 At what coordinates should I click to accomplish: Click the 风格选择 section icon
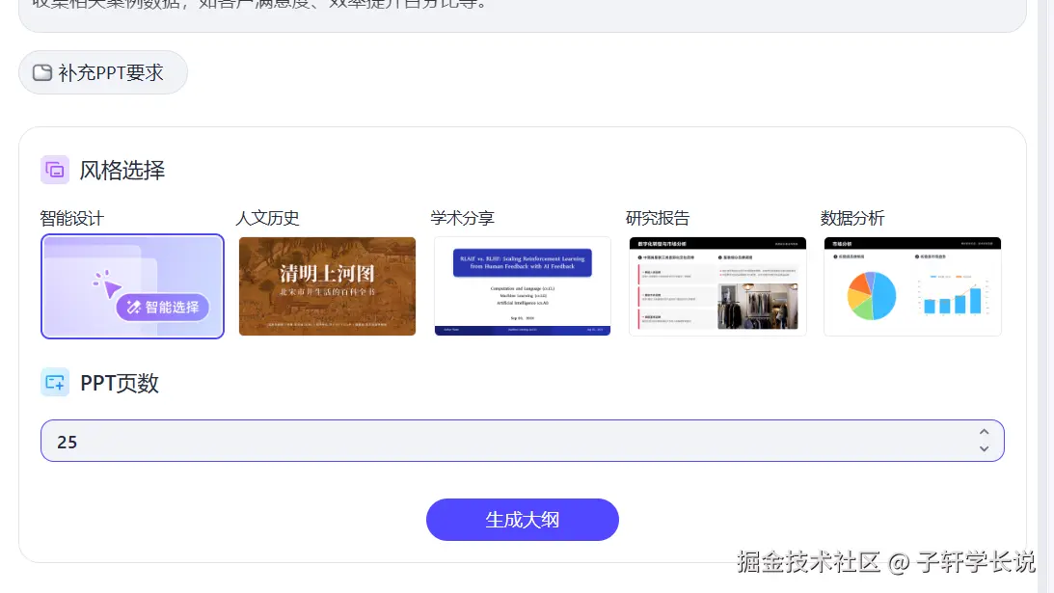pyautogui.click(x=55, y=170)
